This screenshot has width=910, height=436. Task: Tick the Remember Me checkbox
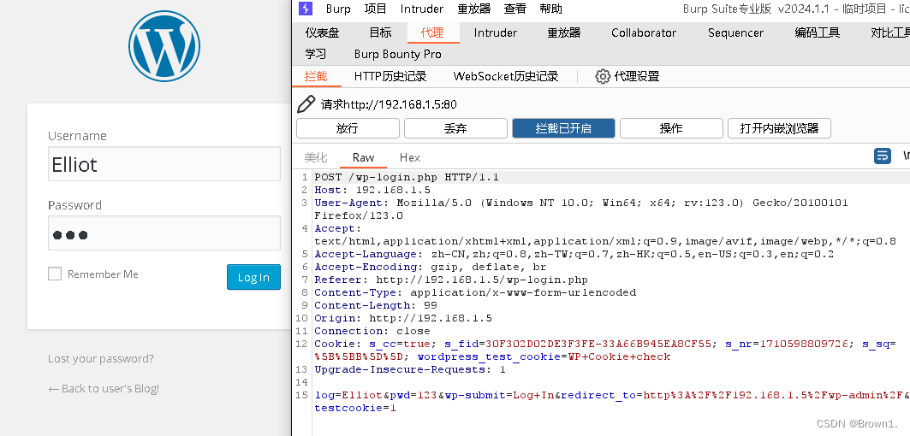pyautogui.click(x=55, y=274)
